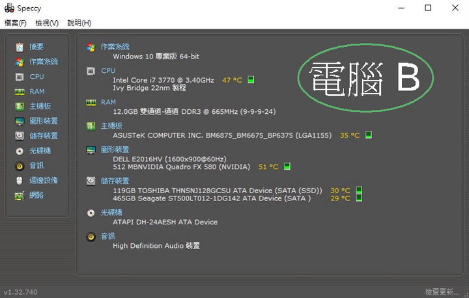This screenshot has width=469, height=298.
Task: Click the TOSHIBA SSD temperature indicator near 30 °C
Action: [359, 190]
